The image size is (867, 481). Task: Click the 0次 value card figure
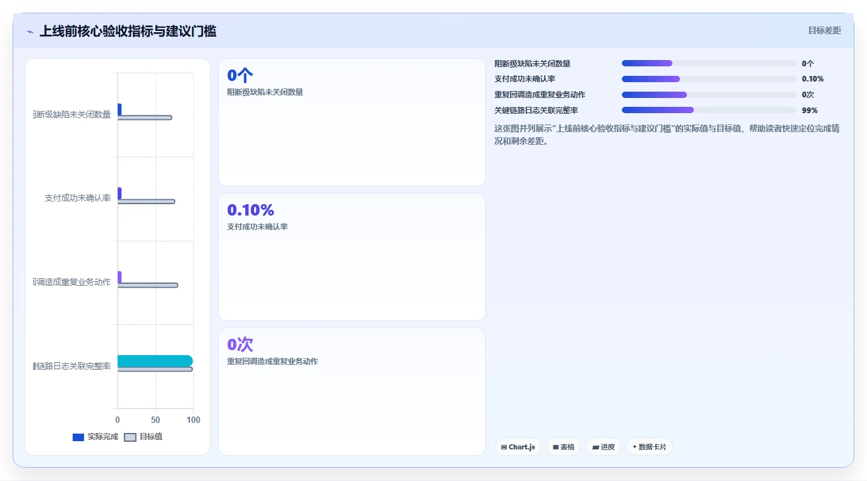tap(240, 344)
